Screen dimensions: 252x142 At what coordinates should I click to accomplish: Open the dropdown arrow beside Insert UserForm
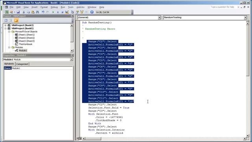pyautogui.click(x=15, y=12)
